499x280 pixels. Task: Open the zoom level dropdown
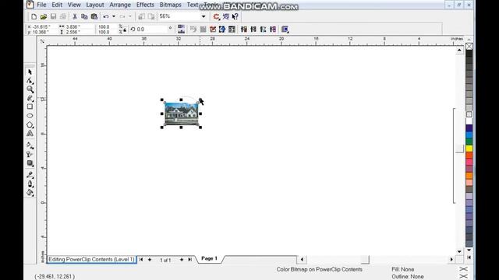tap(203, 16)
